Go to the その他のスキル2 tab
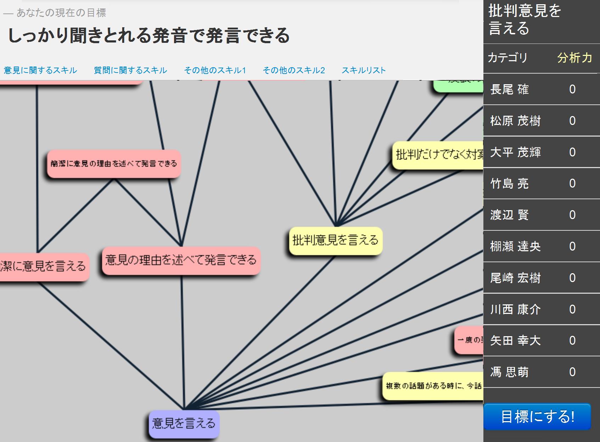The height and width of the screenshot is (442, 600). (293, 70)
